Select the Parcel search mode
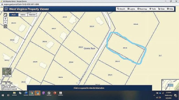 point(14,15)
